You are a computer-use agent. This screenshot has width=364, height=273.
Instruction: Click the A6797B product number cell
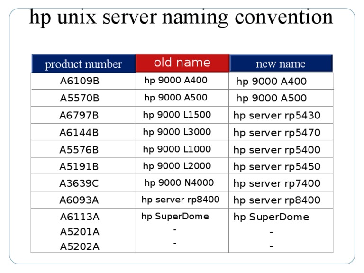[x=79, y=115]
